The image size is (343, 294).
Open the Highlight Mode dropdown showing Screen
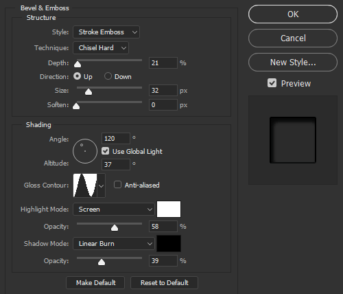point(114,210)
